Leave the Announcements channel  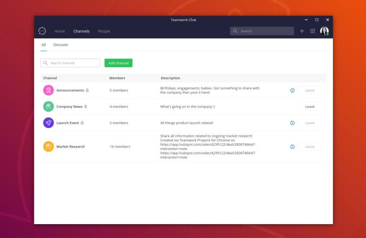click(310, 90)
